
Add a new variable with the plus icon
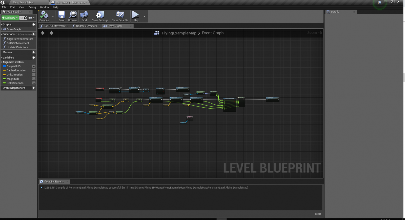click(34, 58)
